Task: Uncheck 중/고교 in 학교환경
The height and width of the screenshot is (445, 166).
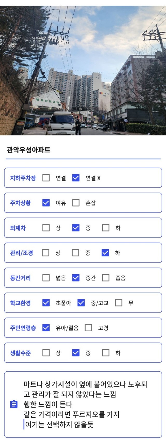Action: click(81, 303)
